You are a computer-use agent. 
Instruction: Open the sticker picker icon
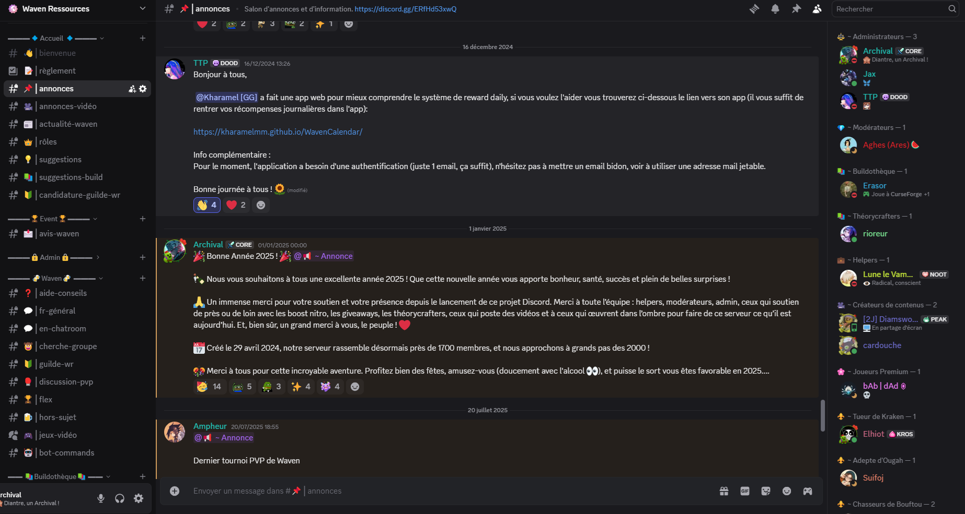766,491
